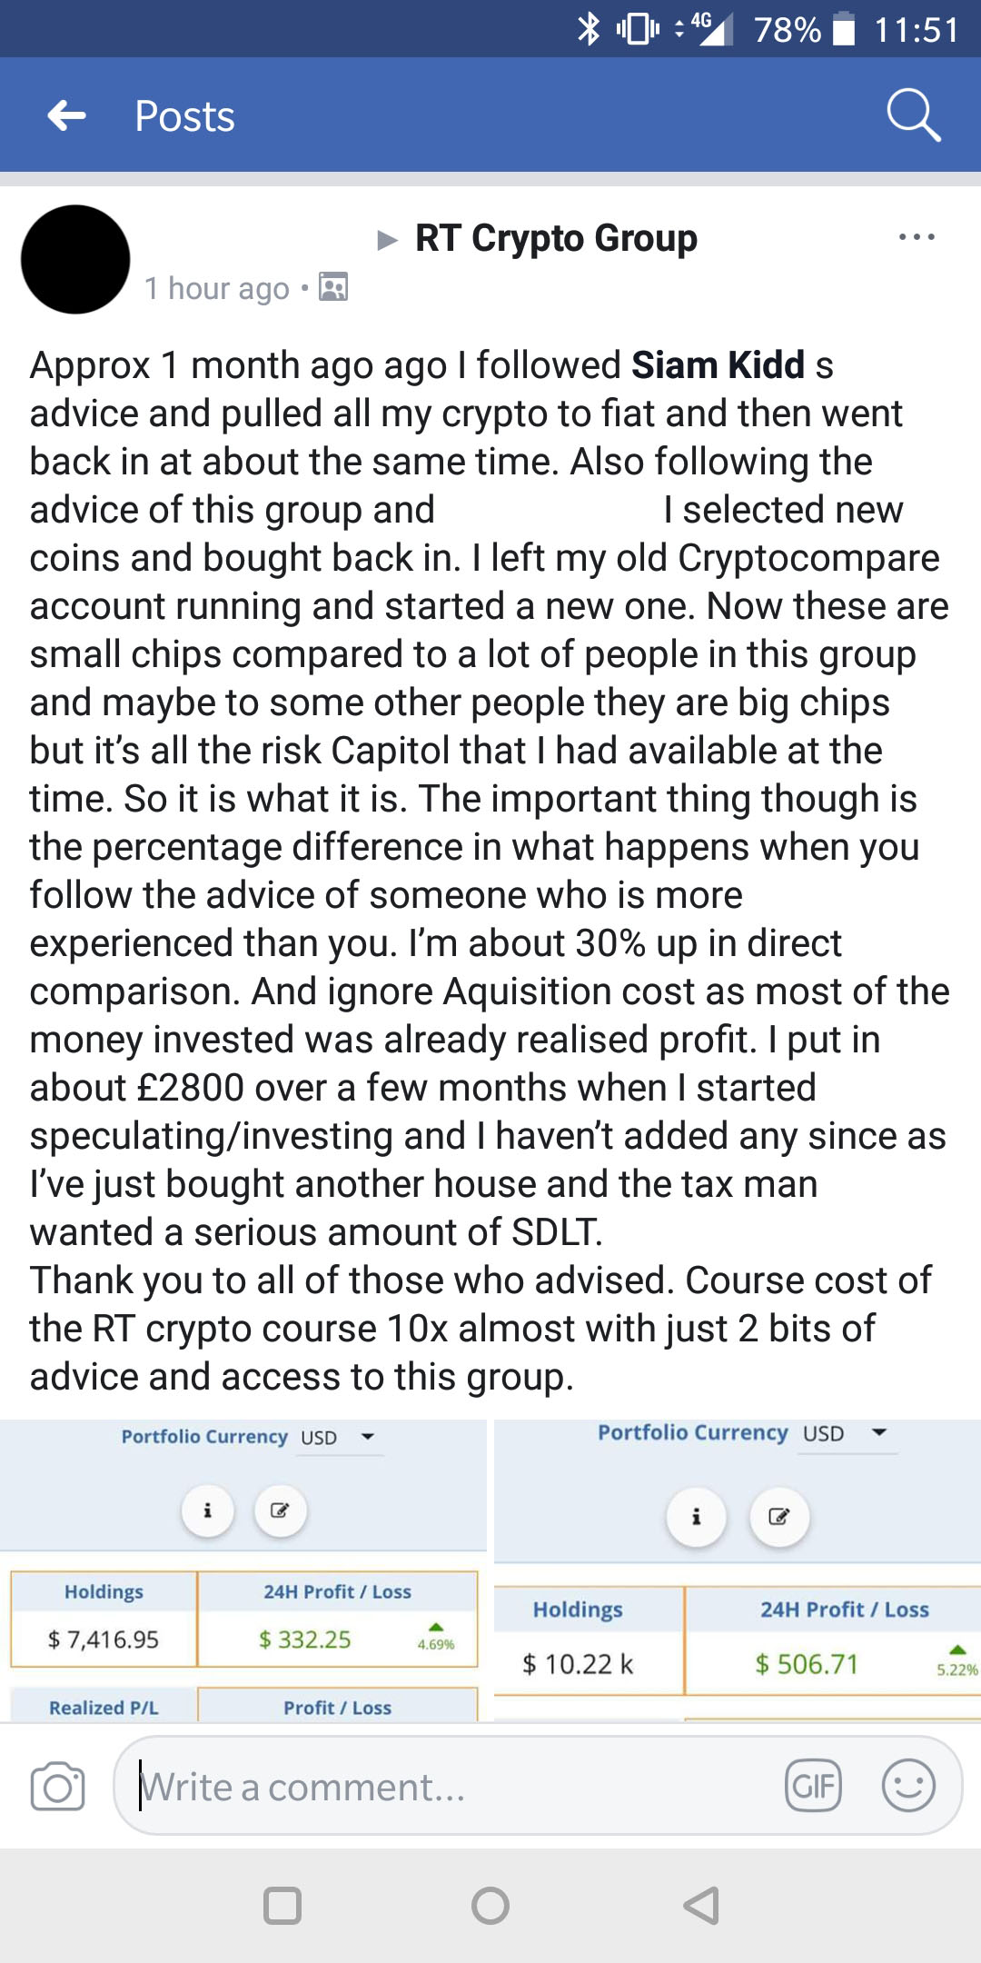Open search with magnifier icon
This screenshot has width=981, height=1963.
(x=912, y=115)
